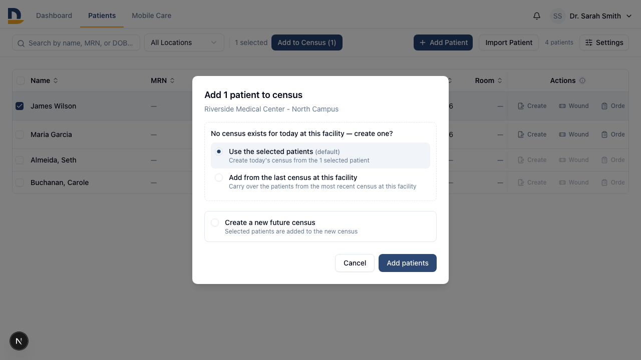Click Orders icon in Maria Garcia row

coord(604,134)
